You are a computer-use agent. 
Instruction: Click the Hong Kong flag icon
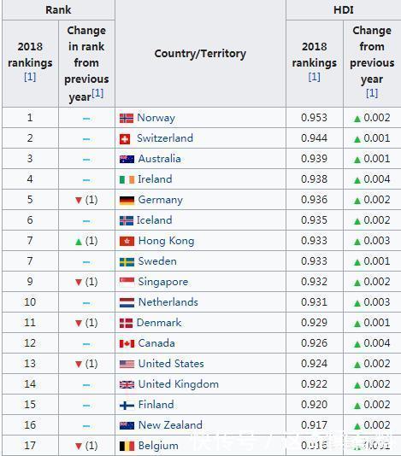click(x=127, y=241)
